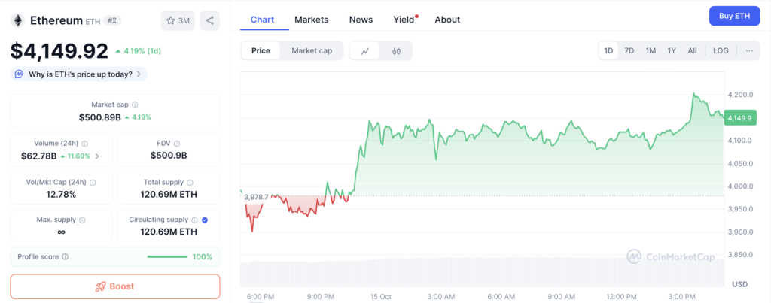
Task: Open the three-dot chart options menu
Action: pos(749,51)
